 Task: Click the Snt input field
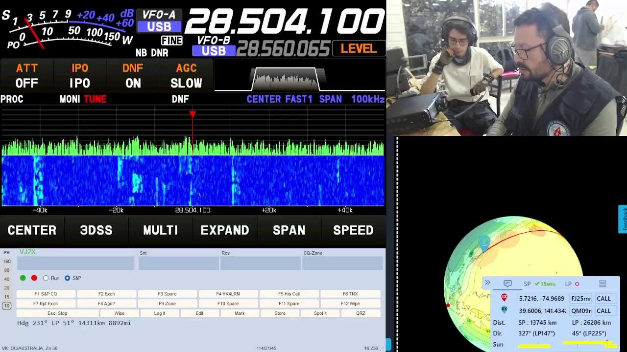(178, 263)
